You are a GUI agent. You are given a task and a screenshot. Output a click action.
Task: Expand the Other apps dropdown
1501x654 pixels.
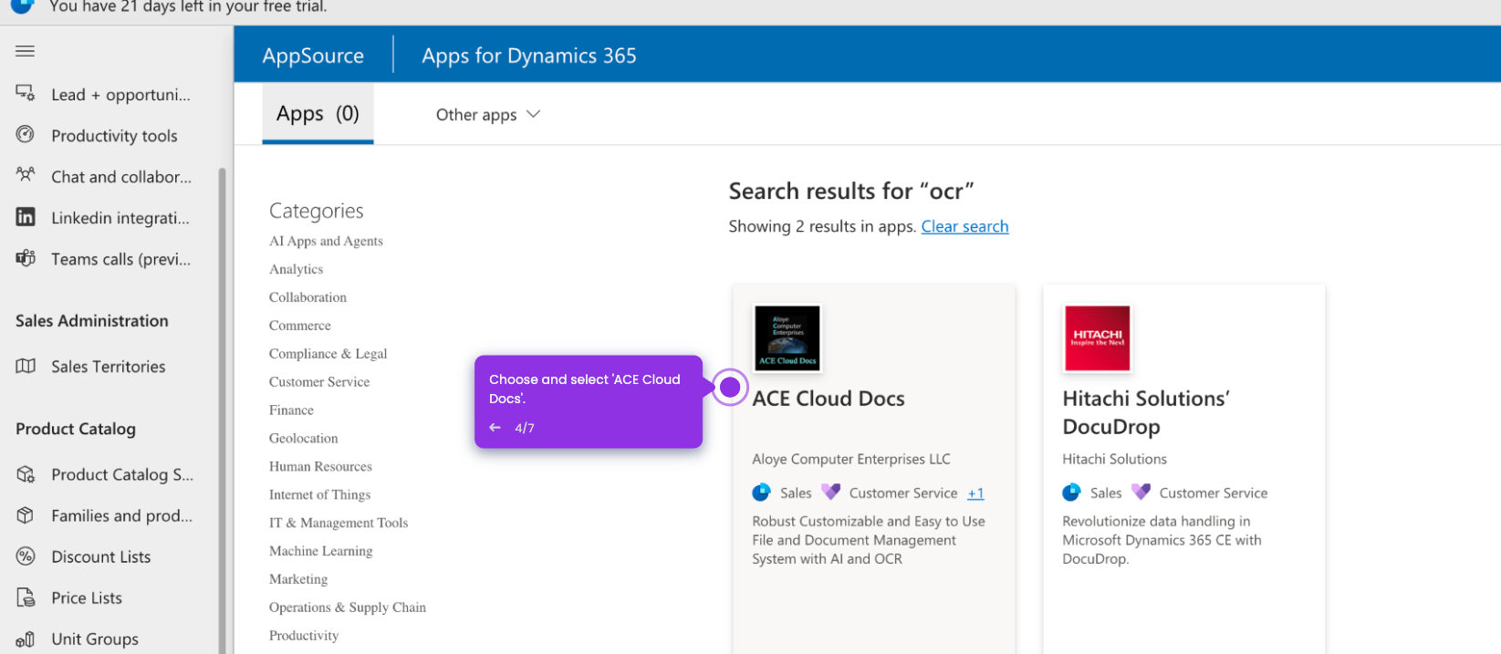coord(488,115)
